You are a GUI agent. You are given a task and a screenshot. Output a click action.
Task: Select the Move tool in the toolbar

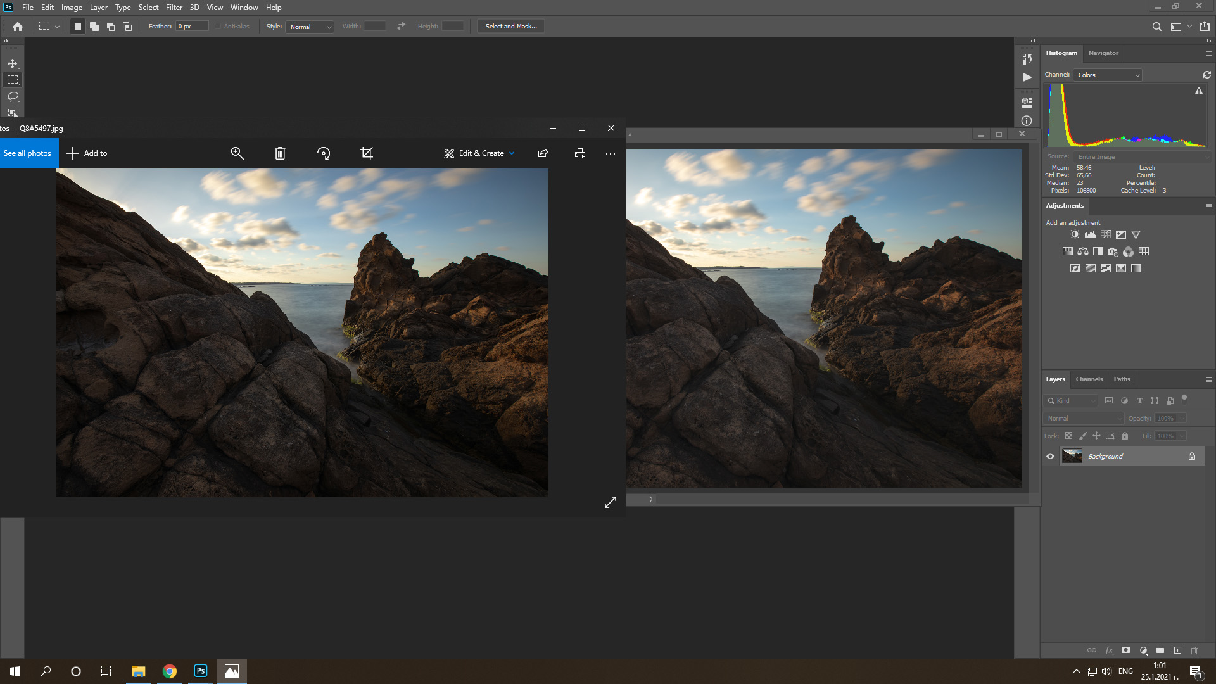pyautogui.click(x=12, y=63)
